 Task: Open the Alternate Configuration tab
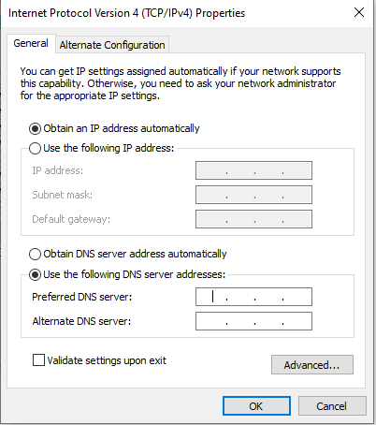click(112, 45)
